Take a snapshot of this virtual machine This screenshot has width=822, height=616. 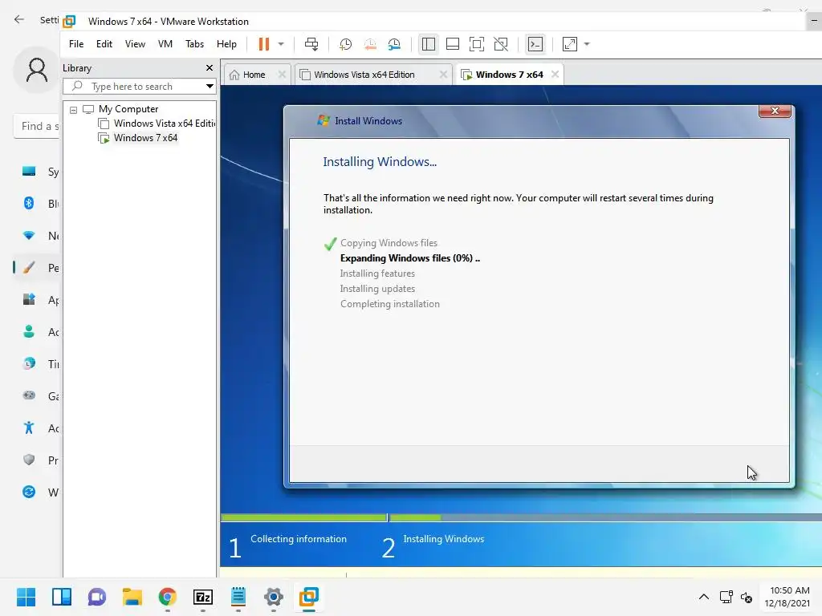345,44
